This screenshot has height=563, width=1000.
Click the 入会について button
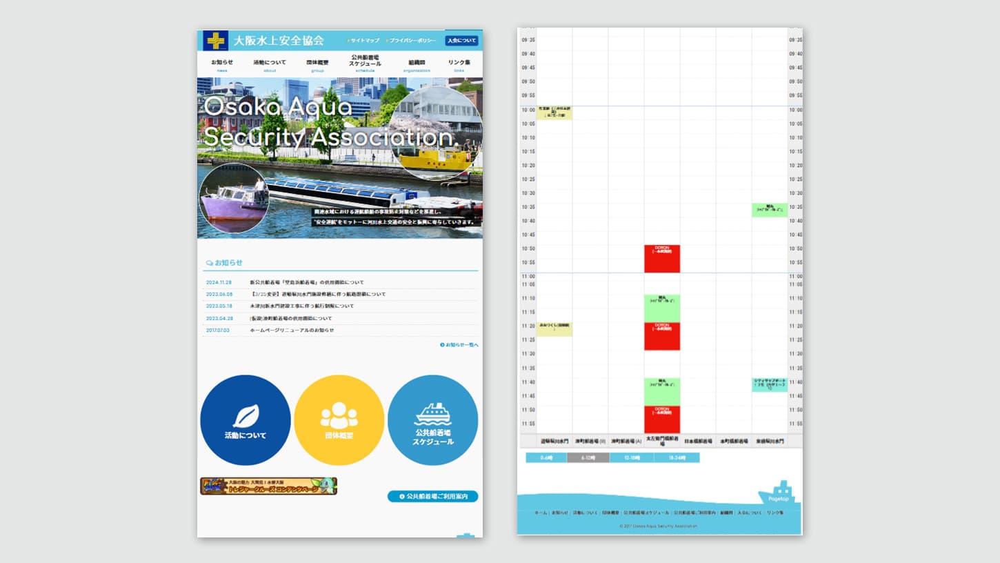[461, 41]
